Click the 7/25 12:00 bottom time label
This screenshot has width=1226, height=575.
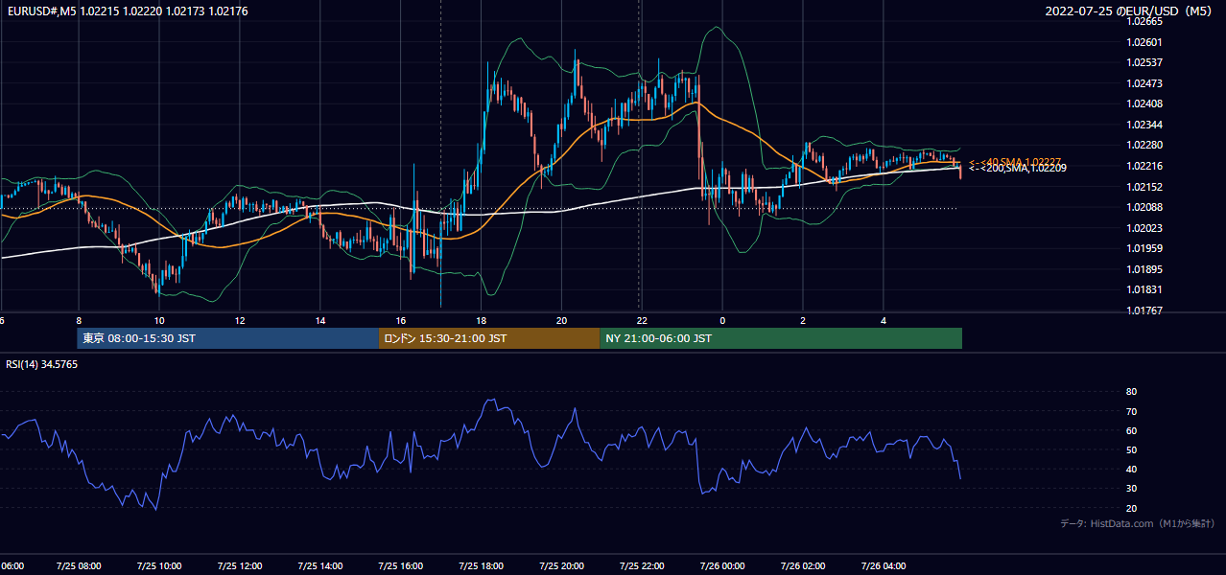click(240, 565)
